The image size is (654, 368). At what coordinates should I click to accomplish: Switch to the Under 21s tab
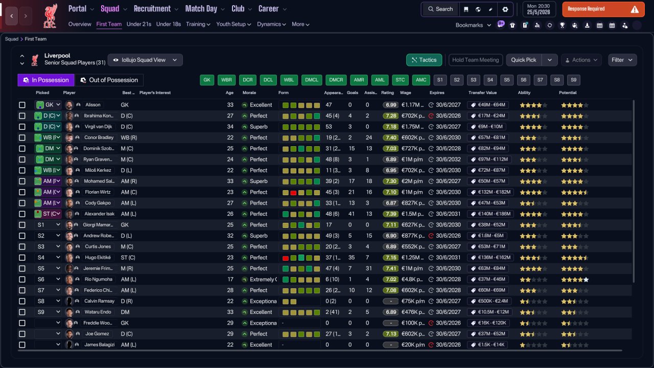coord(139,24)
